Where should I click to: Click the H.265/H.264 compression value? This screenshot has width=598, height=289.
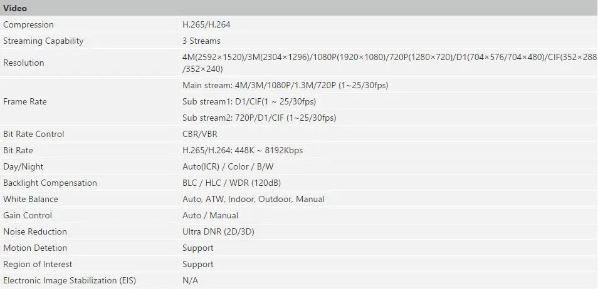[206, 25]
